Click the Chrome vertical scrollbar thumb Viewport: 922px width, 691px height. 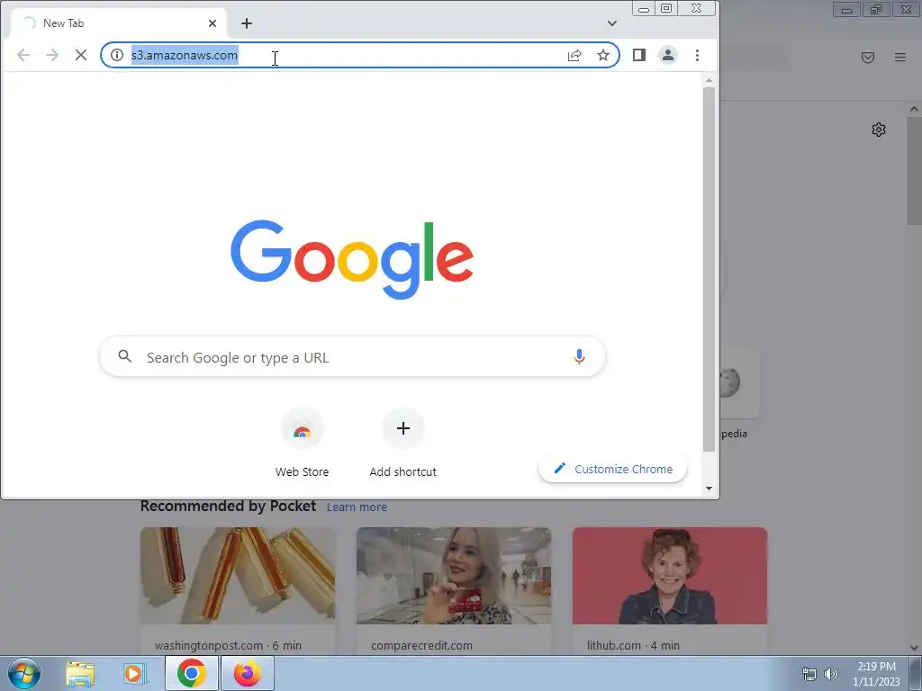pos(709,269)
